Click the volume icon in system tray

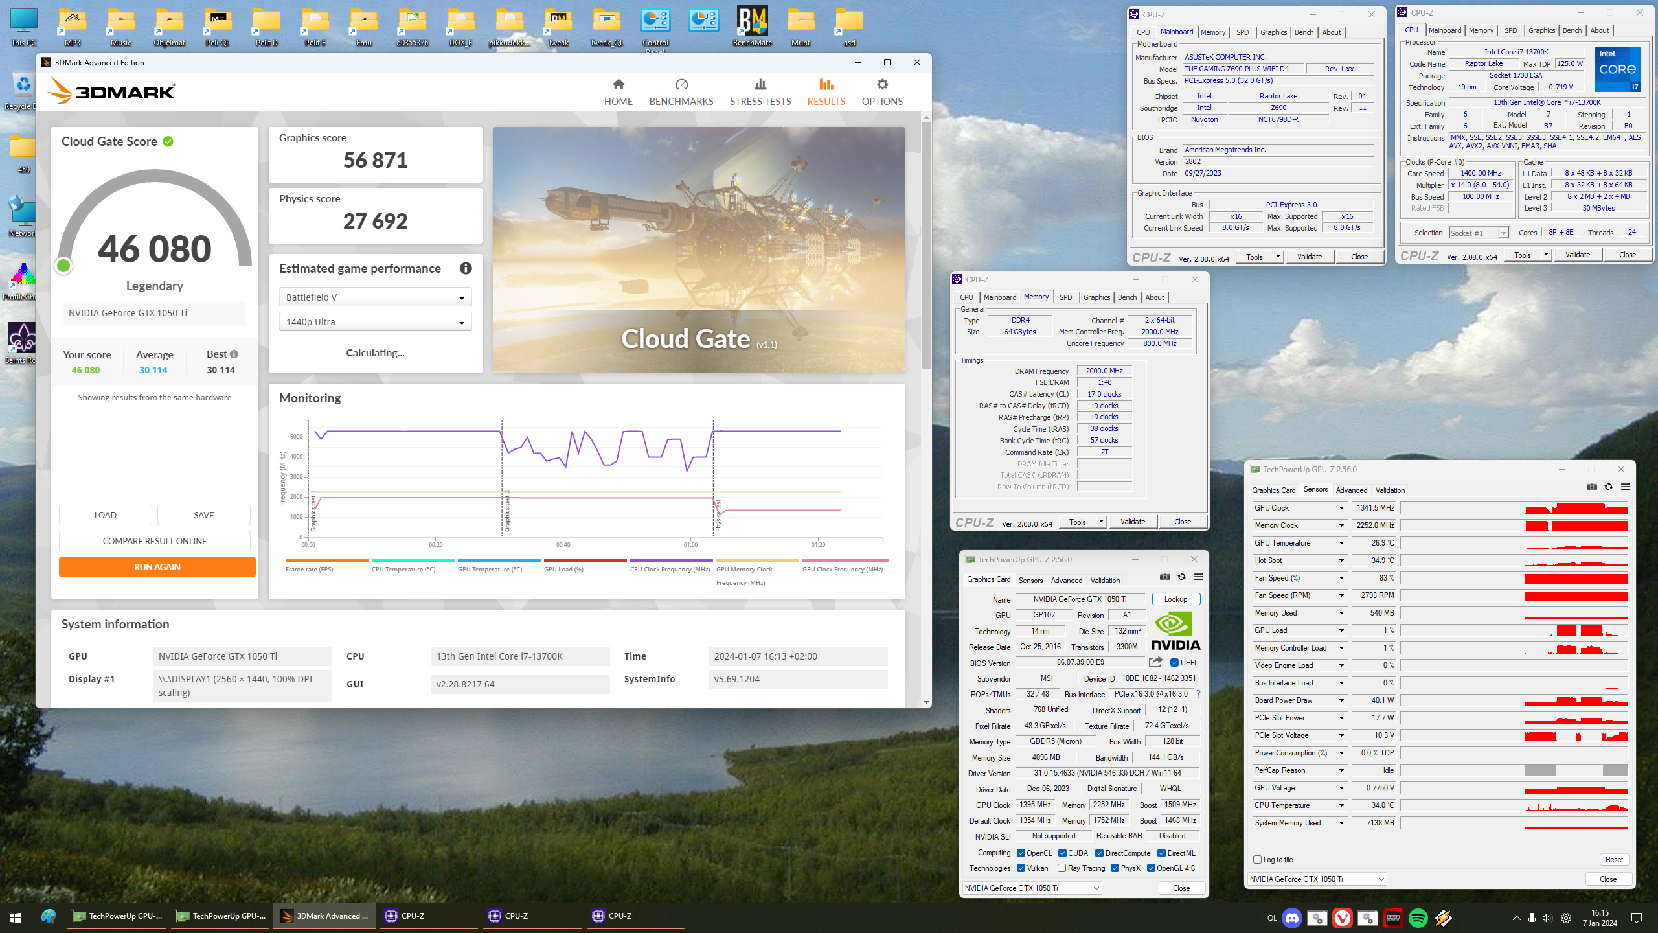pyautogui.click(x=1547, y=917)
